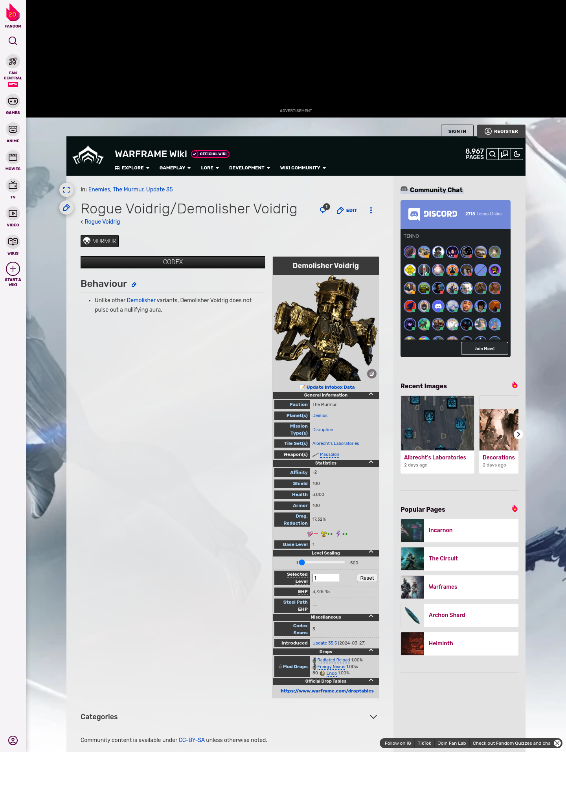This screenshot has height=786, width=566.
Task: Open the TV sidebar icon
Action: click(13, 185)
